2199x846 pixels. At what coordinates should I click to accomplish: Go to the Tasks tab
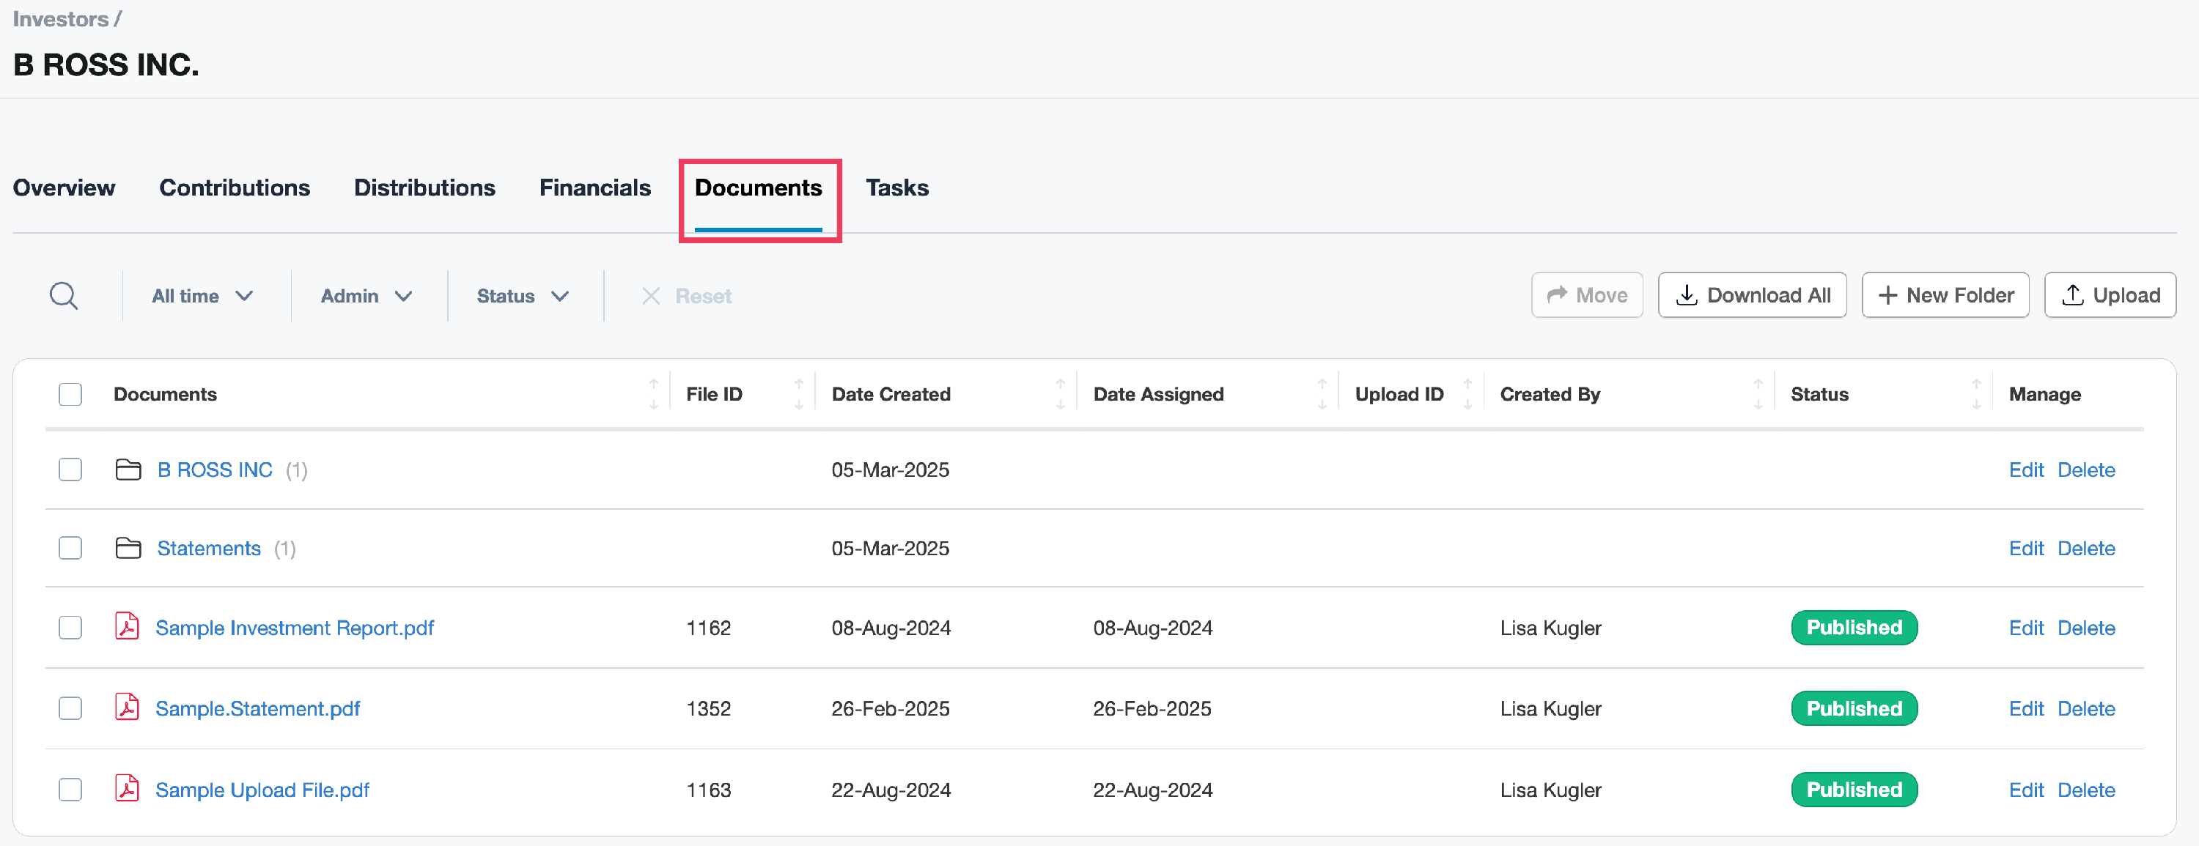point(896,188)
